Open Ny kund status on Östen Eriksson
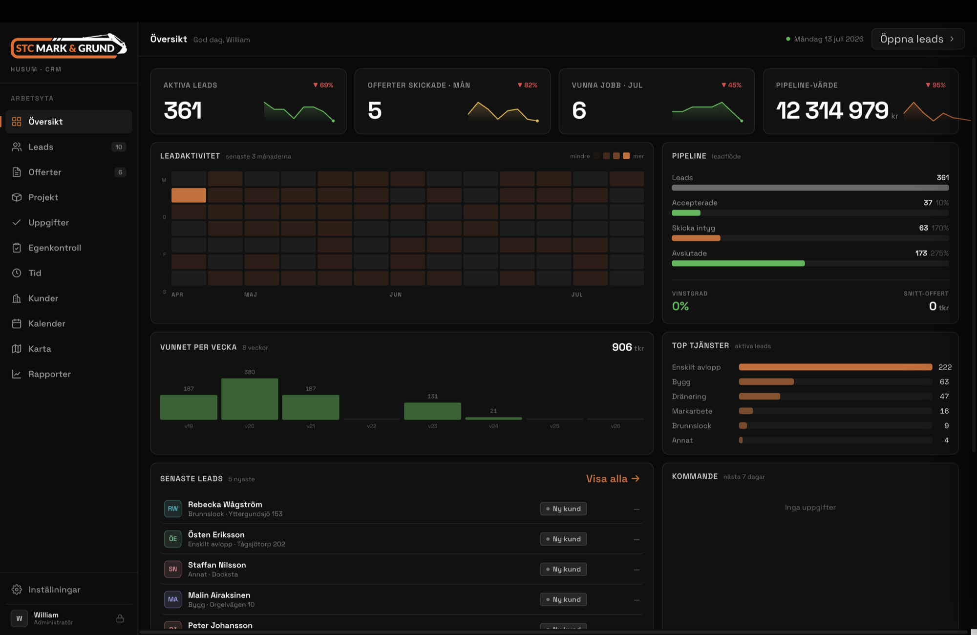 (563, 539)
